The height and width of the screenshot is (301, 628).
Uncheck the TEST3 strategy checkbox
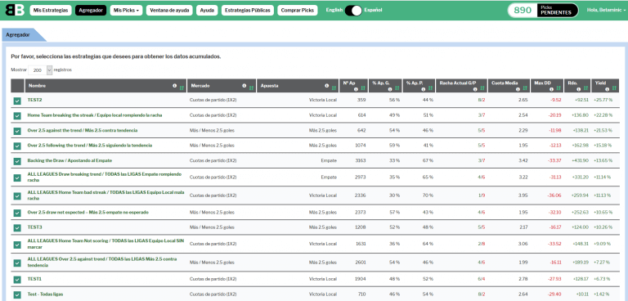[17, 227]
